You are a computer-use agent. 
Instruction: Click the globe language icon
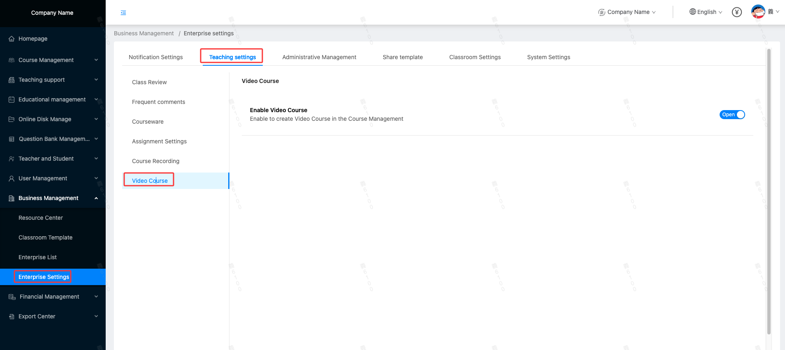692,12
